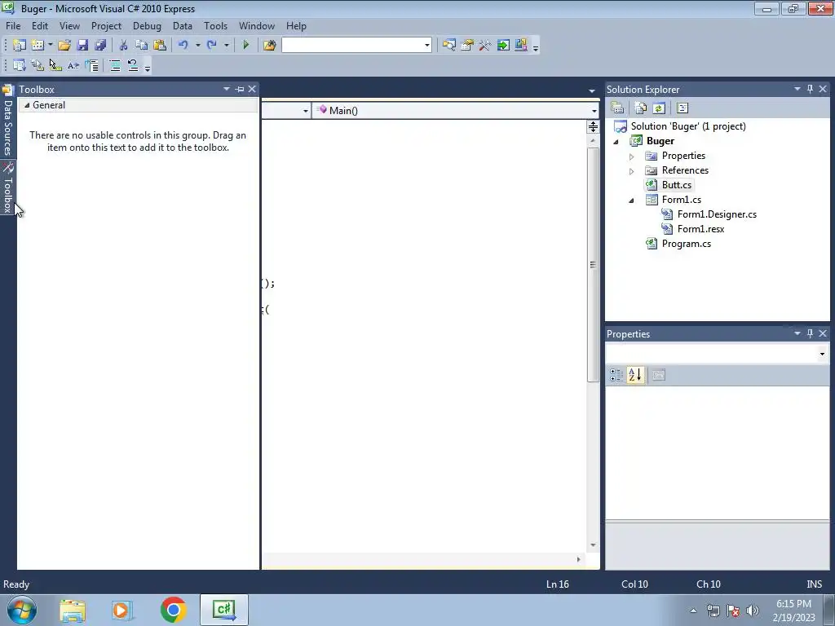Undo the last action with the Undo arrow
This screenshot has height=626, width=835.
click(183, 46)
